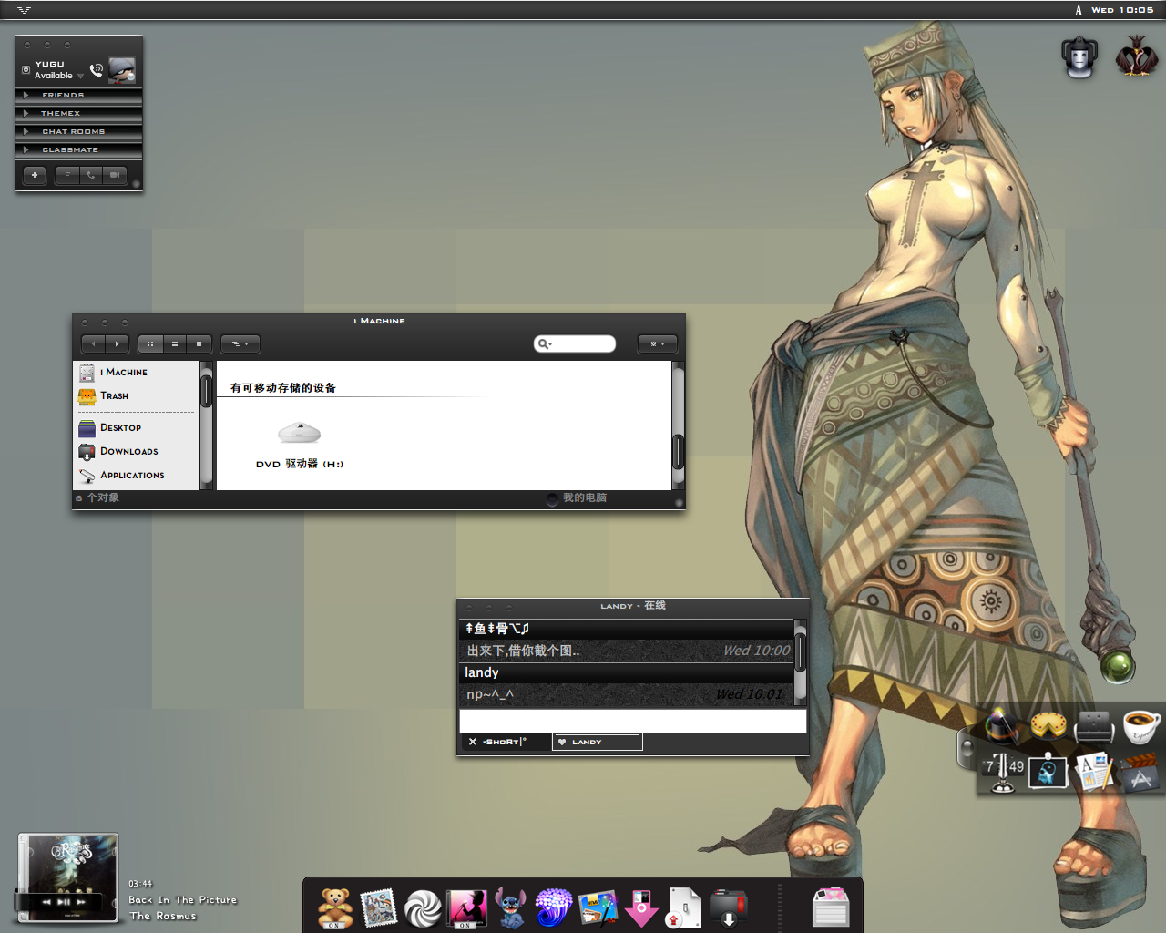1166x933 pixels.
Task: Open the menu bar icon at top-left
Action: click(24, 10)
